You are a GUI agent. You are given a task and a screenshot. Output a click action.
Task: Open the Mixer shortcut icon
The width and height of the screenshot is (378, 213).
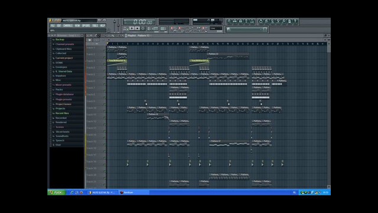[252, 21]
